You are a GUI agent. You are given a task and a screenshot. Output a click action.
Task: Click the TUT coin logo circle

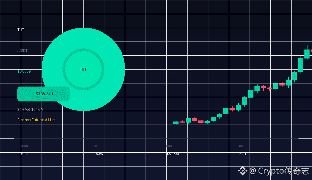pyautogui.click(x=83, y=69)
